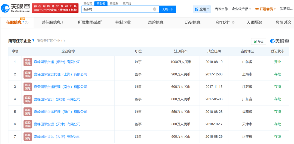The width and height of the screenshot is (294, 144).
Task: Expand the 企业级产品 dropdown
Action: pyautogui.click(x=241, y=9)
